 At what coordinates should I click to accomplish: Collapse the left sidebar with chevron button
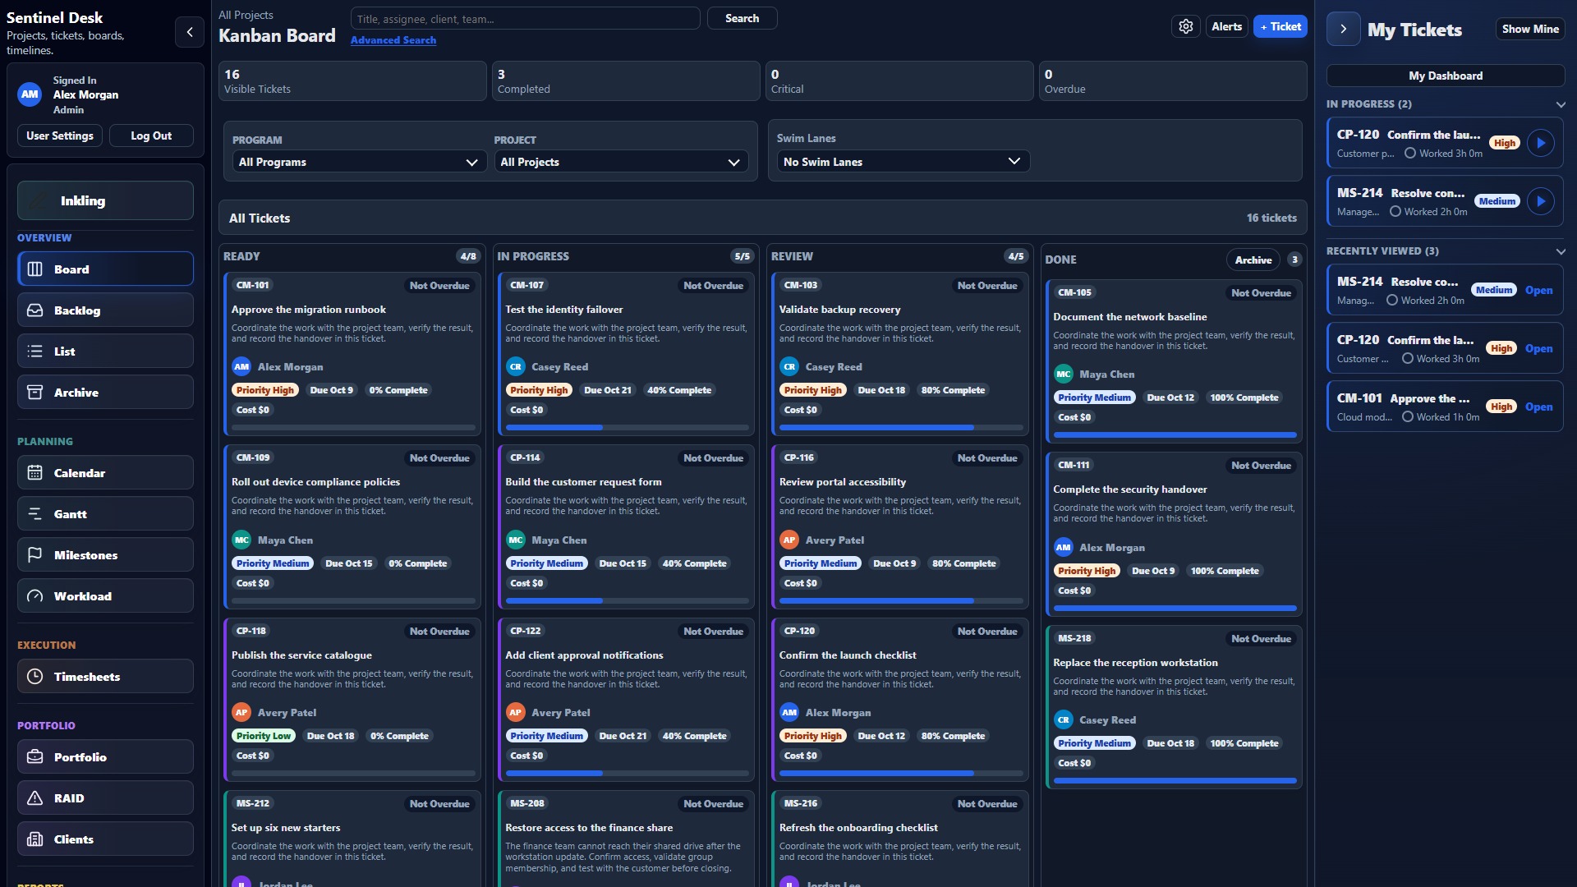(x=190, y=32)
